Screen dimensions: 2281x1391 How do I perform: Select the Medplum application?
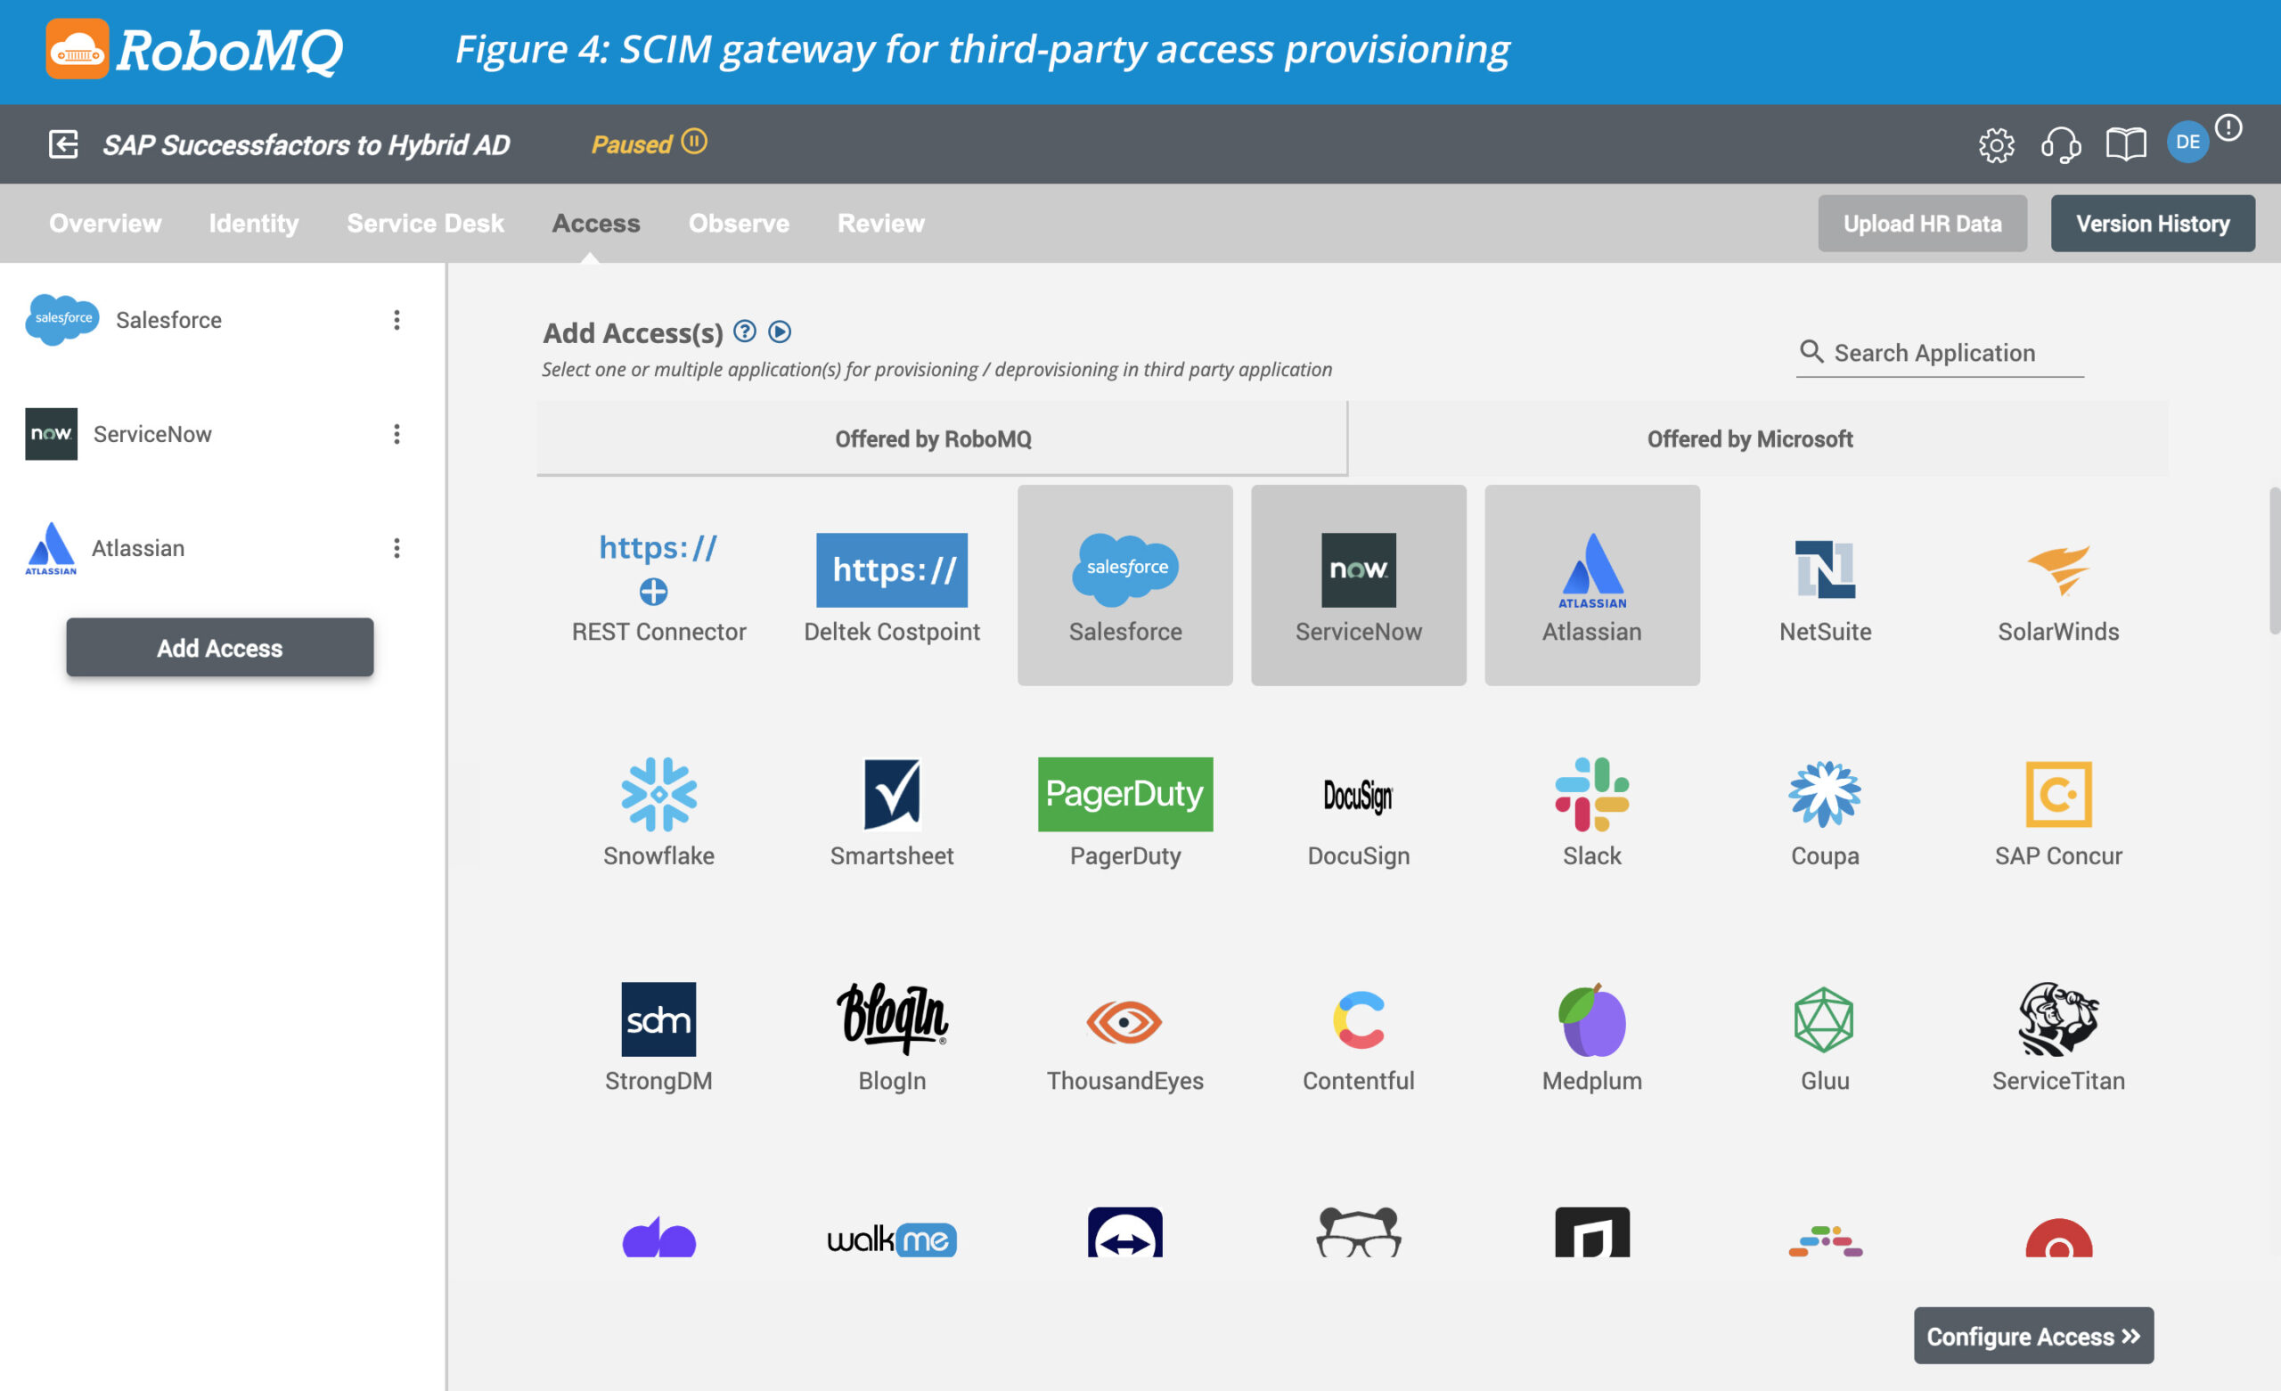tap(1591, 1036)
